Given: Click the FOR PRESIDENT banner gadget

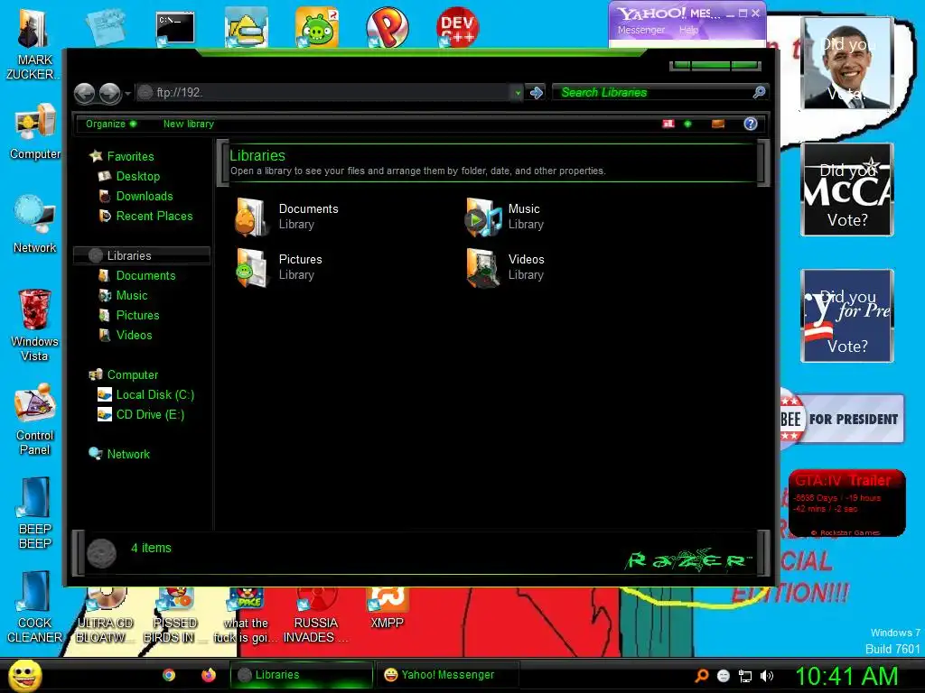Looking at the screenshot, I should [x=843, y=419].
